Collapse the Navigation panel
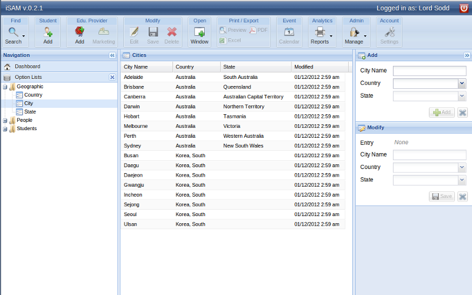Screen dimensions: 472x295 pos(112,55)
